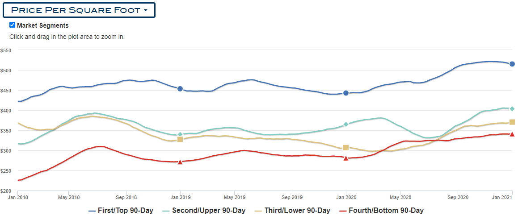Screen dimensions: 518x220
Task: Select blue circle marker at Jan 2021
Action: [x=512, y=64]
